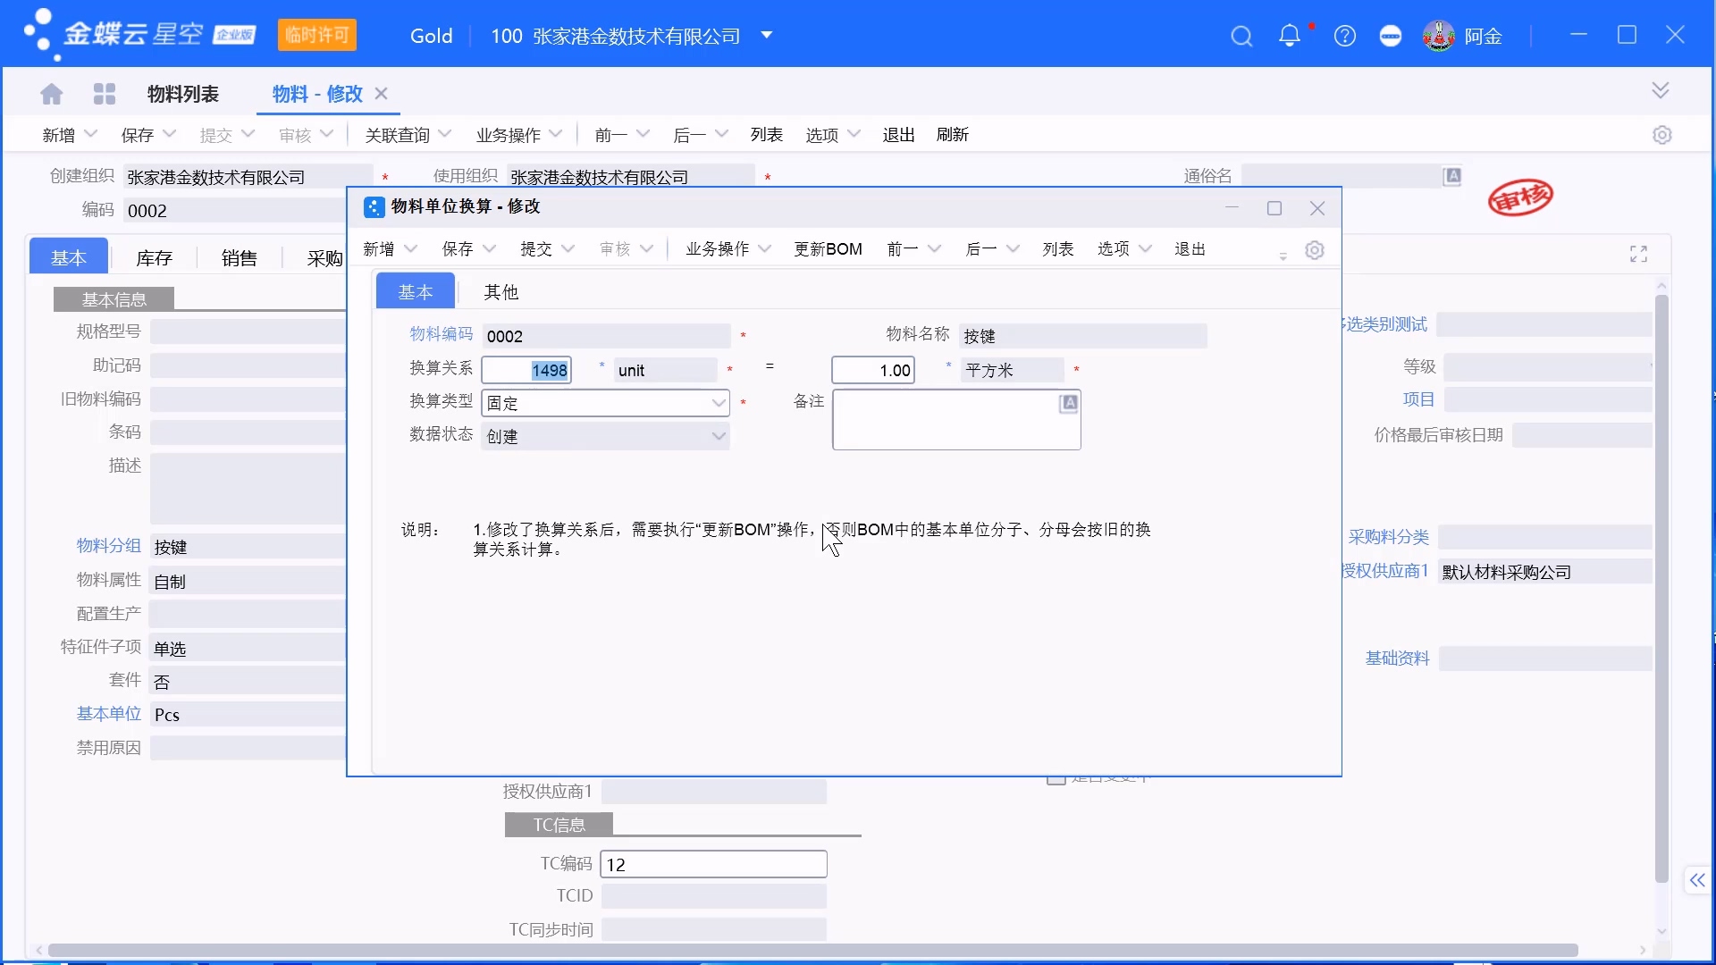This screenshot has width=1716, height=965.
Task: Click 退出 in dialog toolbar
Action: 1190,249
